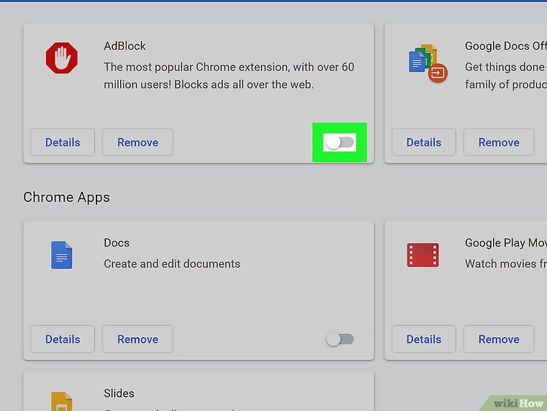547x411 pixels.
Task: Open Details for Google Docs Offline
Action: 424,142
